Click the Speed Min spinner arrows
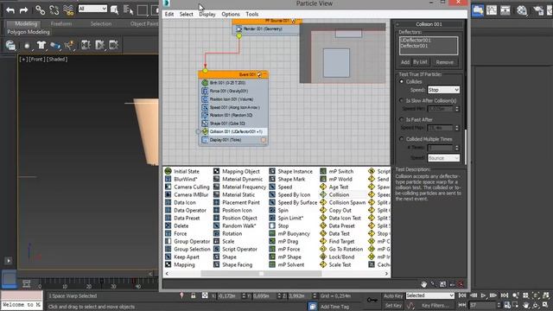The height and width of the screenshot is (311, 553). pos(457,109)
